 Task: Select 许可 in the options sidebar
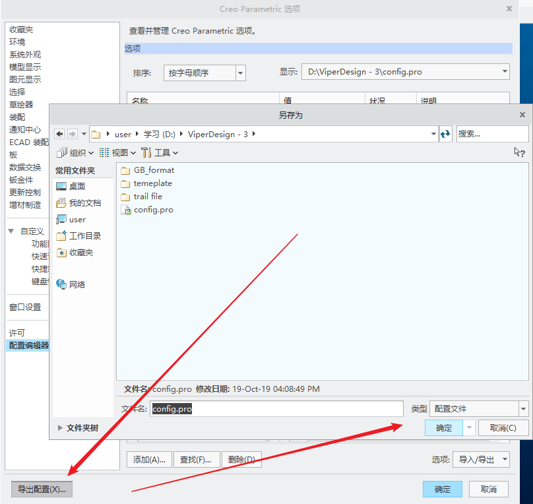(17, 332)
